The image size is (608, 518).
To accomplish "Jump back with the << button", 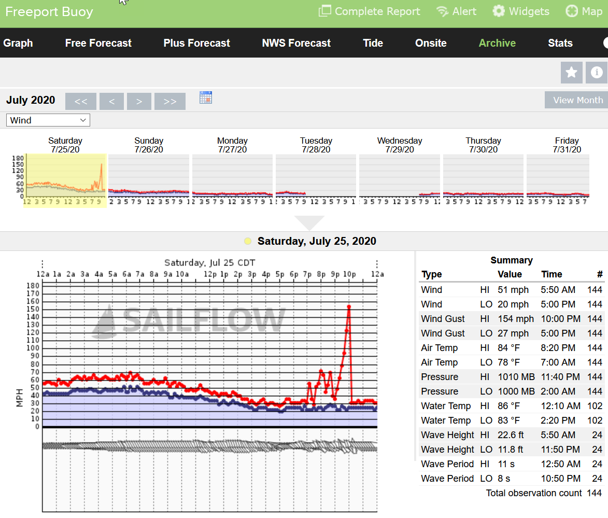I will pos(81,101).
